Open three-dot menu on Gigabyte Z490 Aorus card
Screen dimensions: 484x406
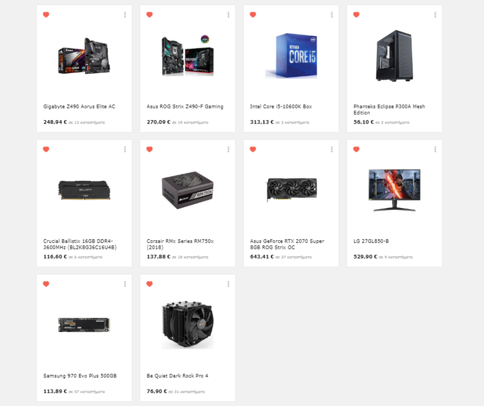pyautogui.click(x=125, y=15)
